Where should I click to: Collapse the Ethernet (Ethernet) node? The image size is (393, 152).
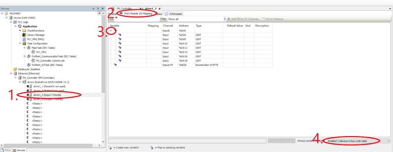tap(11, 73)
